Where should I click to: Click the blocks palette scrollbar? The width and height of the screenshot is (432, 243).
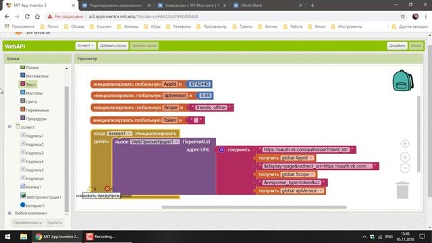(x=66, y=148)
